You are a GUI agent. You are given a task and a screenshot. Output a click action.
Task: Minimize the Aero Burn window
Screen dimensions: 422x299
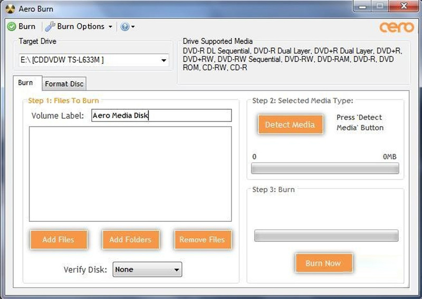pyautogui.click(x=362, y=6)
